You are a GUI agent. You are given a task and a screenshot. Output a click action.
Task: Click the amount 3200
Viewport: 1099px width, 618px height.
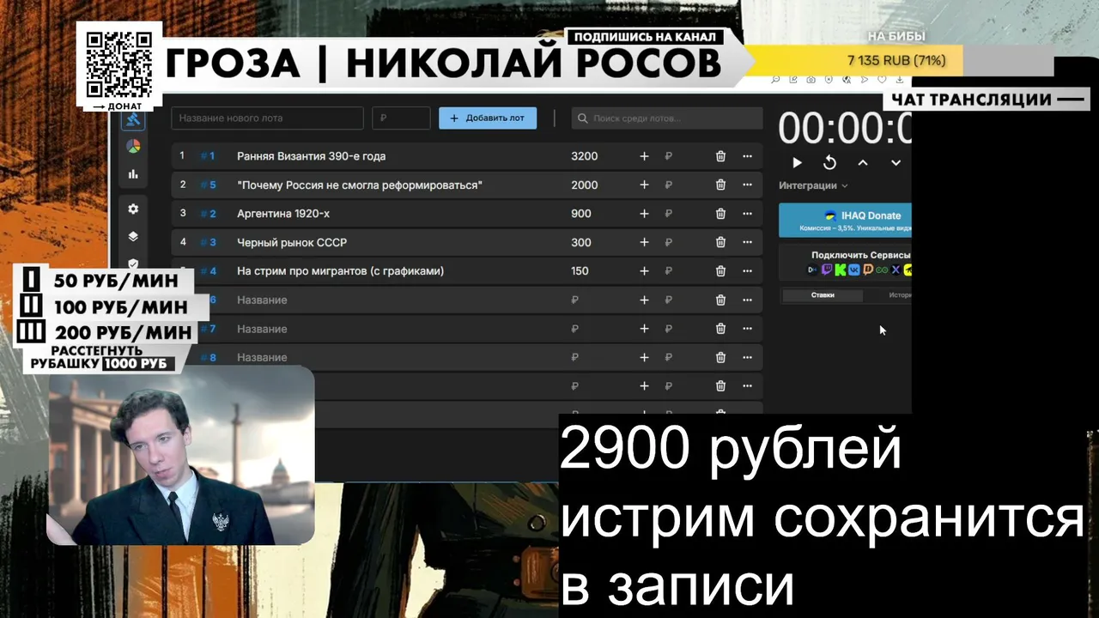pos(584,156)
